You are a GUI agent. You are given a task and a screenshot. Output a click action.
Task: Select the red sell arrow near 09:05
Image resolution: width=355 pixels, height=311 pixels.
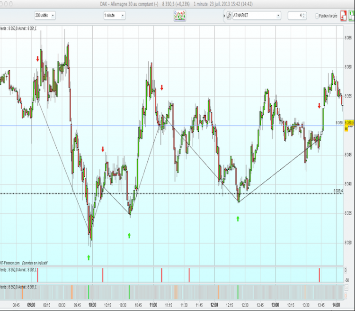[x=37, y=59]
